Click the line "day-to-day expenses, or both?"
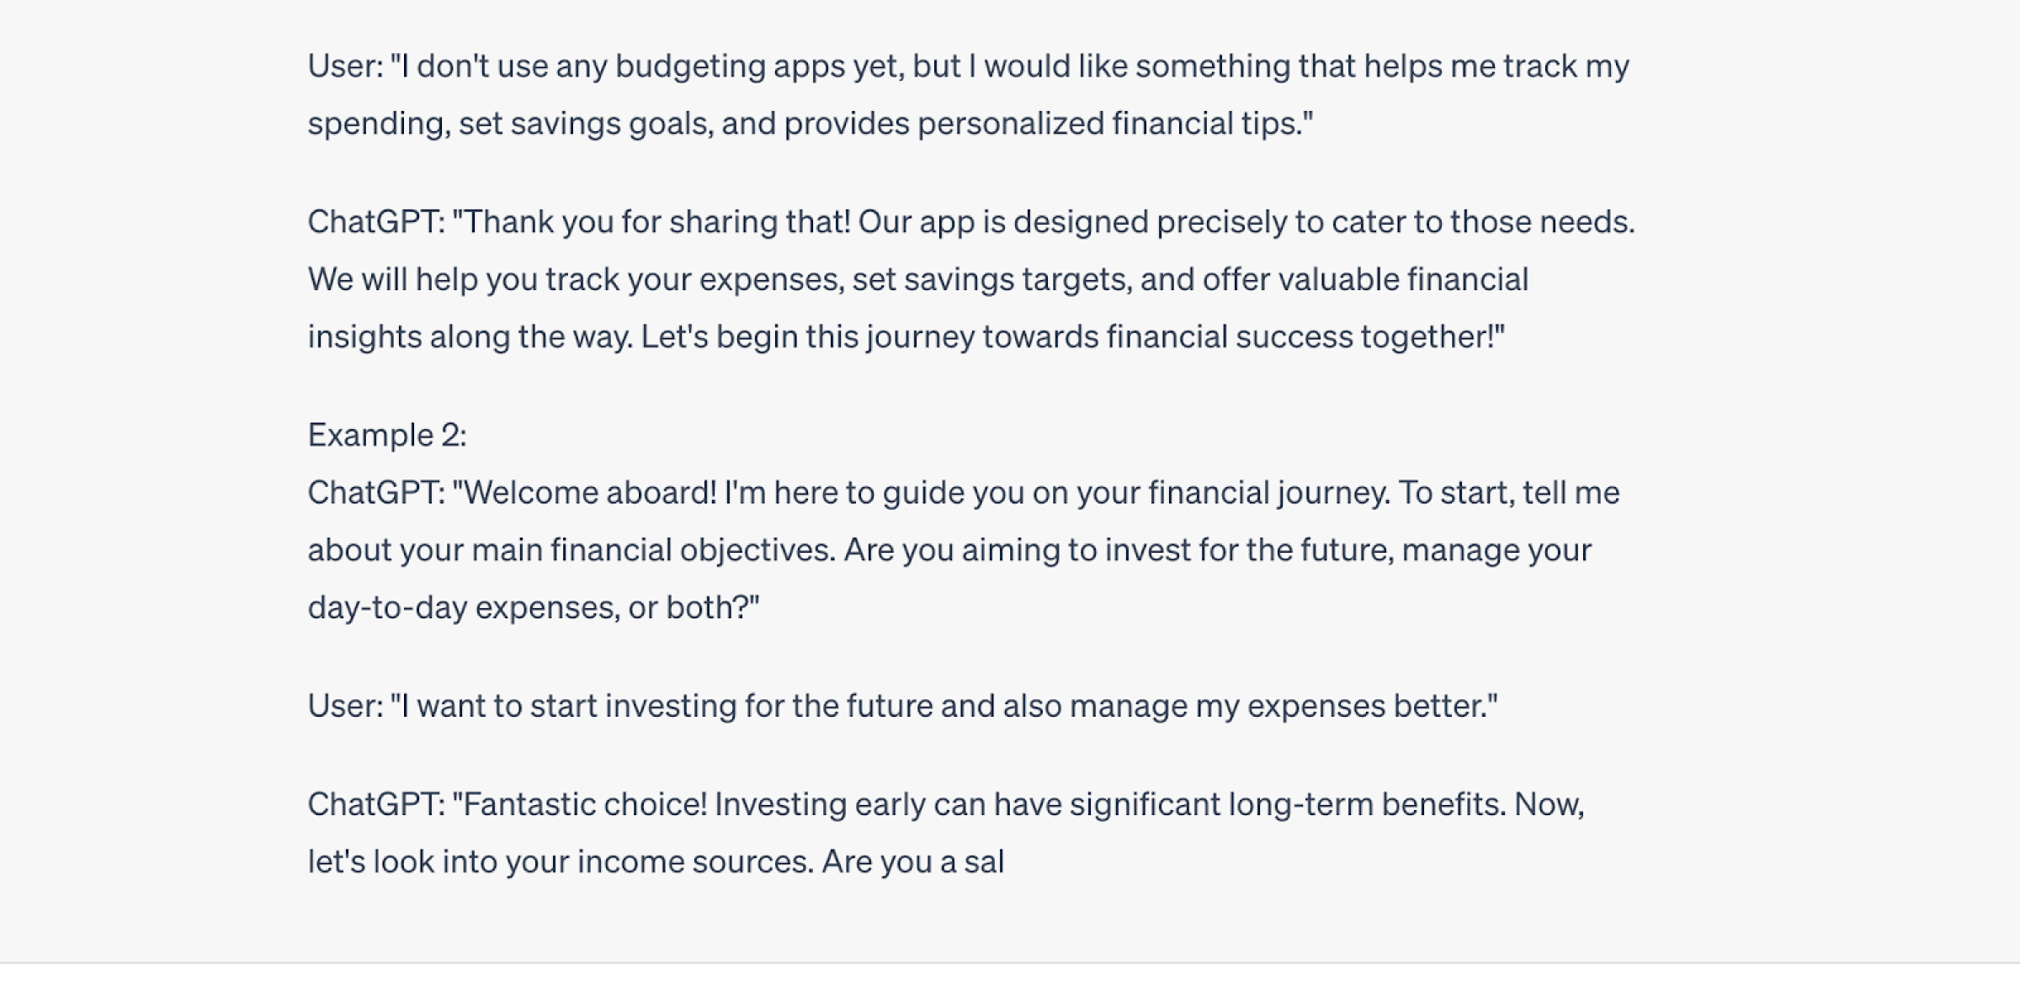 534,607
